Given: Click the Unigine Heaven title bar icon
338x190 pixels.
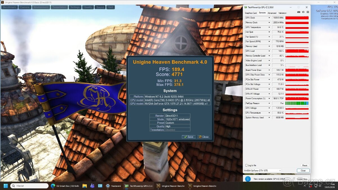Looking at the screenshot, I should (3, 2).
